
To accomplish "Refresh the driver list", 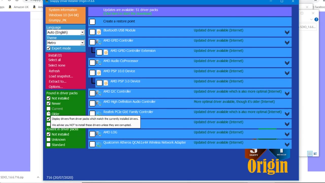I will click(x=54, y=71).
